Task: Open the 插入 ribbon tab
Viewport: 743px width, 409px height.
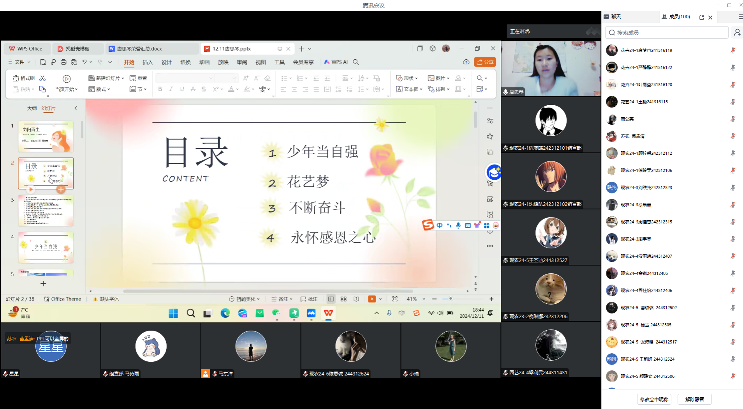Action: point(148,62)
